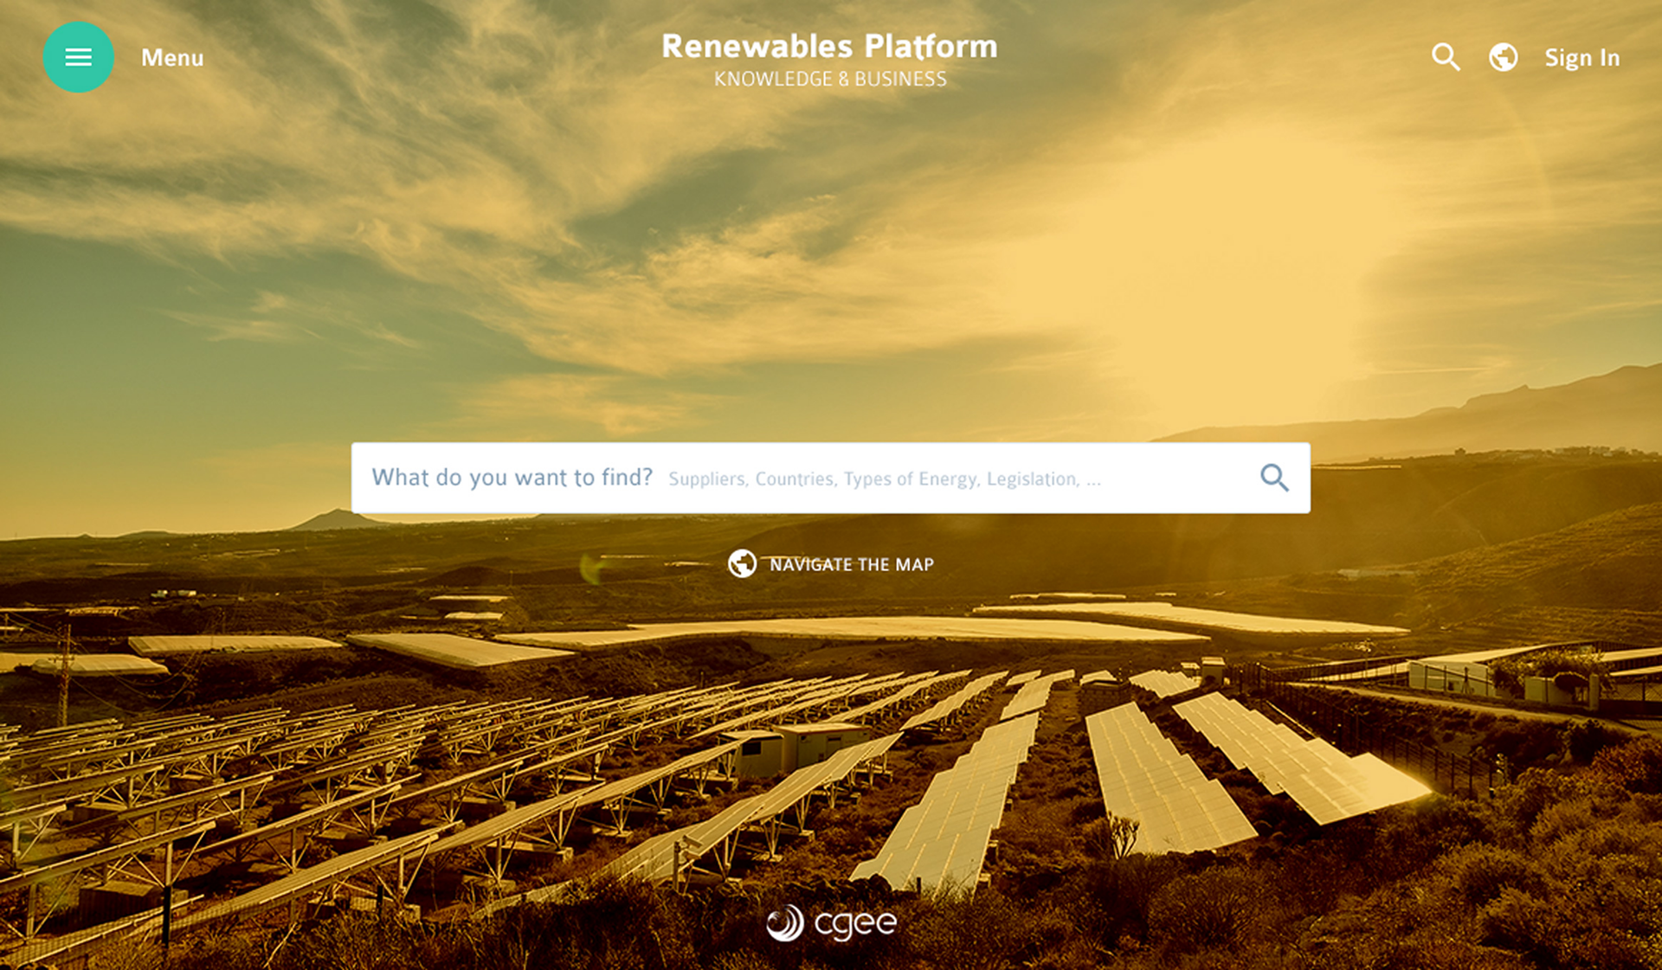Open the teal hamburger menu button
The height and width of the screenshot is (970, 1662).
[x=78, y=57]
